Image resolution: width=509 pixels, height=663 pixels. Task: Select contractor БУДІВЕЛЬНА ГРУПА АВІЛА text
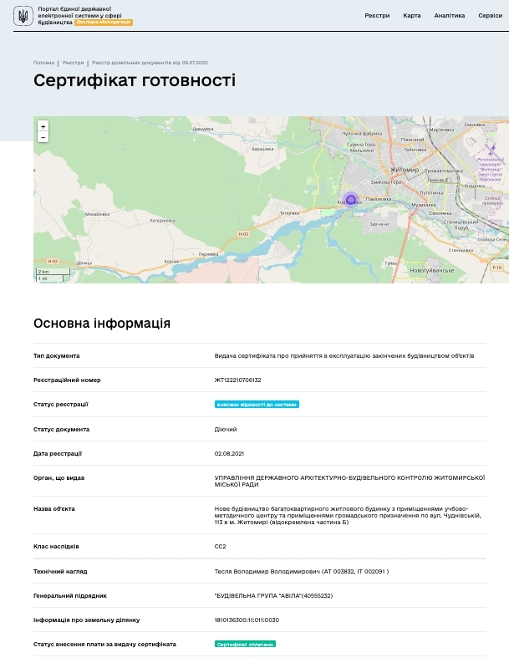[273, 596]
